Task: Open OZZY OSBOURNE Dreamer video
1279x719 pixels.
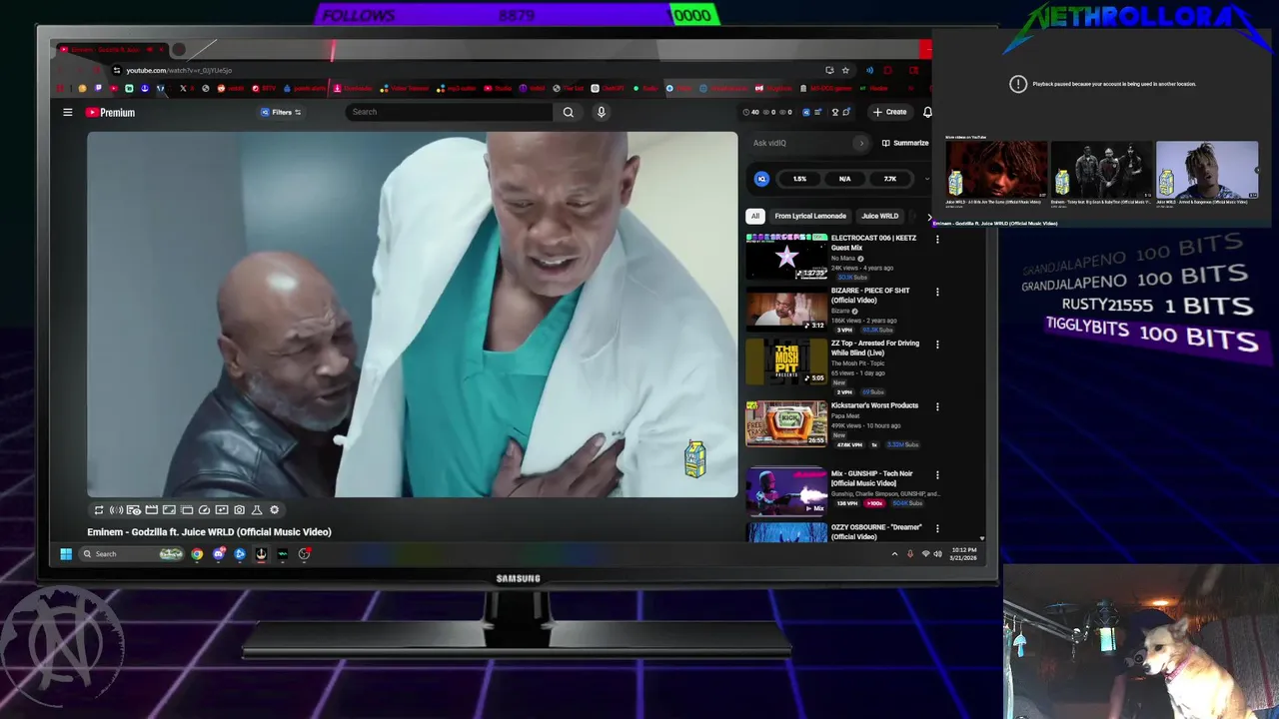Action: tap(786, 532)
